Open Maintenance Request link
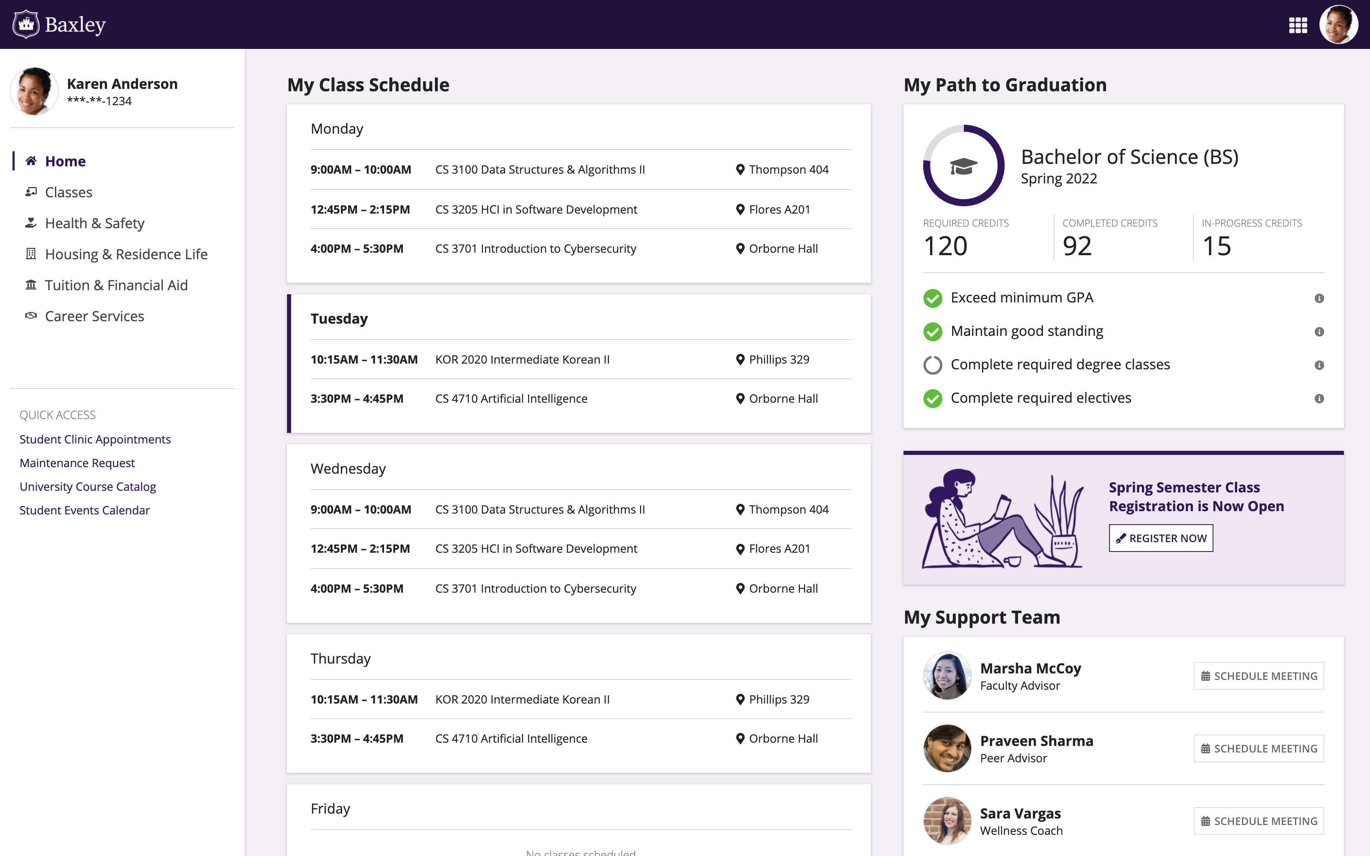The width and height of the screenshot is (1370, 856). coord(77,463)
